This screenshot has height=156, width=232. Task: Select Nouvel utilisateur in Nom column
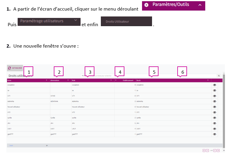[14, 107]
